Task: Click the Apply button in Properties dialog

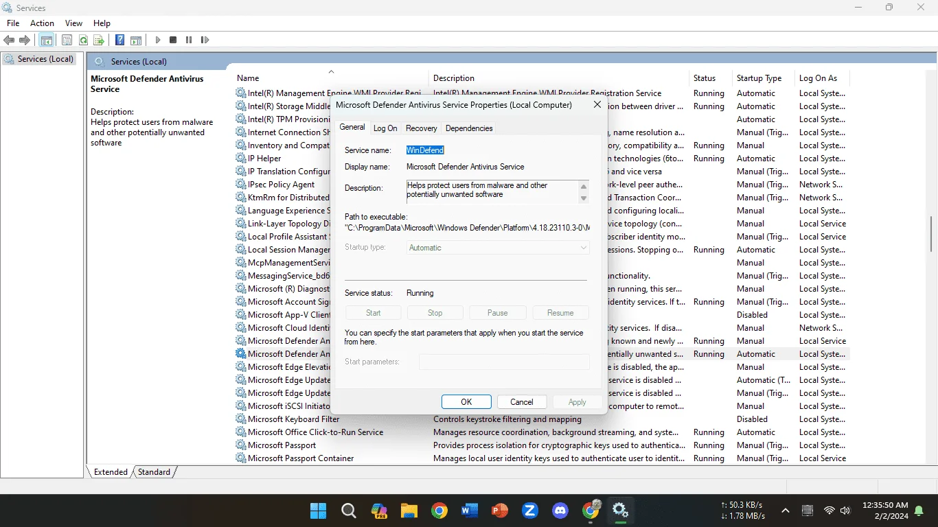Action: click(x=577, y=402)
